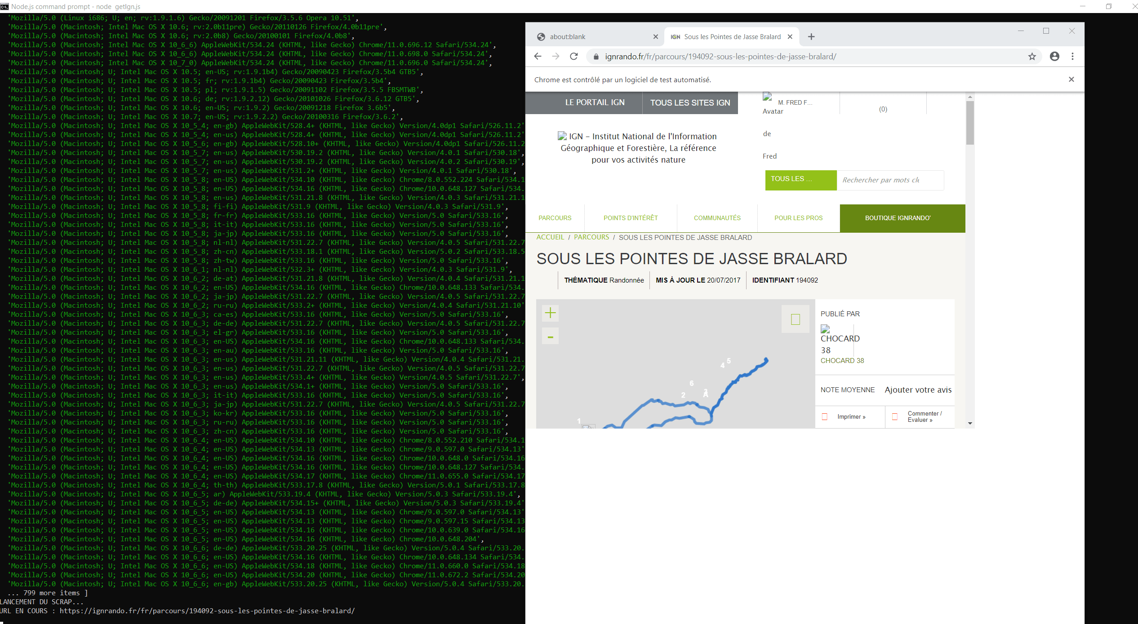This screenshot has width=1138, height=624.
Task: Click the IDENTIFIANT 194092 text
Action: [785, 280]
